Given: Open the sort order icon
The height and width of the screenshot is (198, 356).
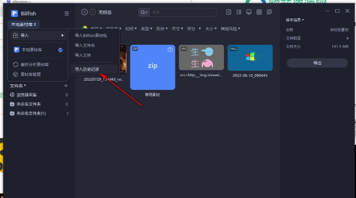Looking at the screenshot, I should pyautogui.click(x=239, y=12).
